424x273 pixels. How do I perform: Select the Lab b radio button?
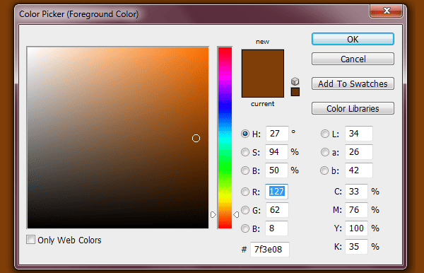pos(324,170)
